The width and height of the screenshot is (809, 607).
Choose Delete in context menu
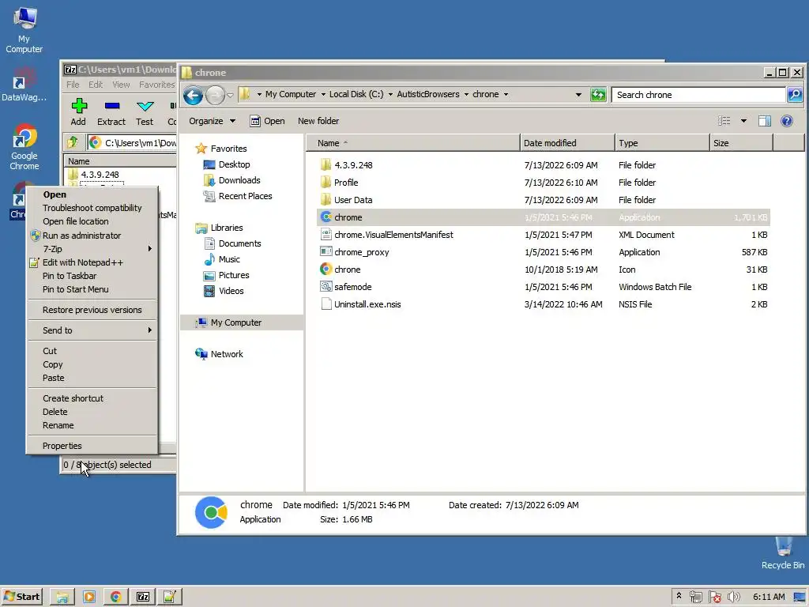(x=92, y=411)
